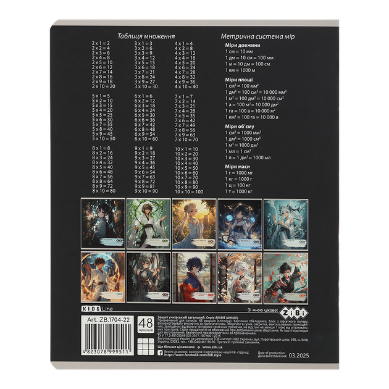This screenshot has width=389, height=389.
Task: Click the line '1 л = 1 дм³ = 1000 мл'
Action: (x=248, y=157)
